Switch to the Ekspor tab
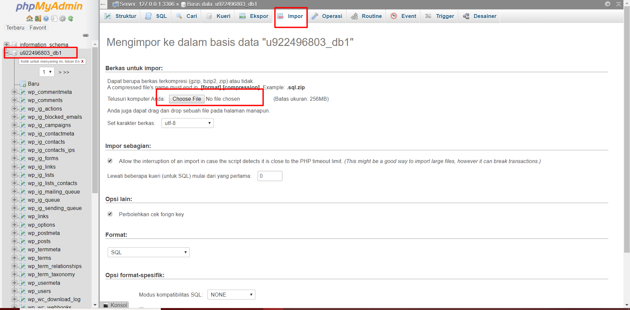 253,16
